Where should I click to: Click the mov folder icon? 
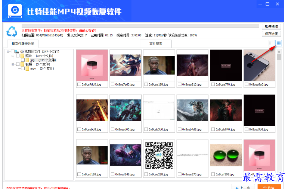pyautogui.click(x=27, y=68)
